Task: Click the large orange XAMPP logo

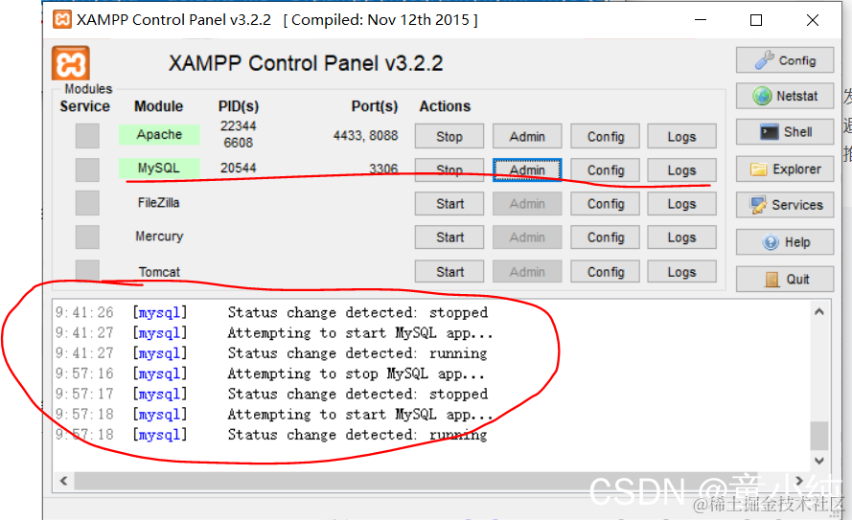Action: [x=71, y=64]
